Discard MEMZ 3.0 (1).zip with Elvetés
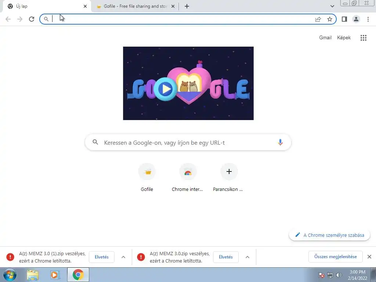 (102, 257)
